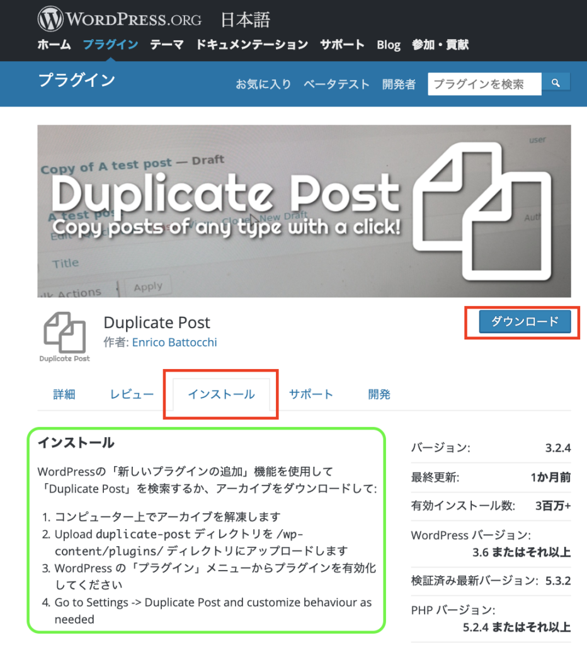Click the 最終更新 value 1か月前
The height and width of the screenshot is (645, 587).
click(550, 477)
